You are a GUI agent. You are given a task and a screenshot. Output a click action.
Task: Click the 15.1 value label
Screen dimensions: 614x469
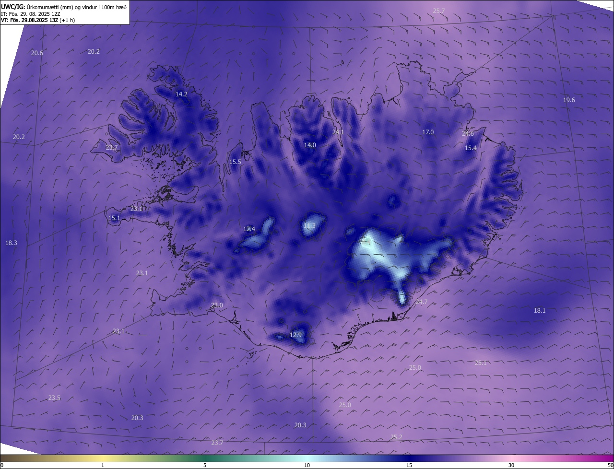[114, 218]
